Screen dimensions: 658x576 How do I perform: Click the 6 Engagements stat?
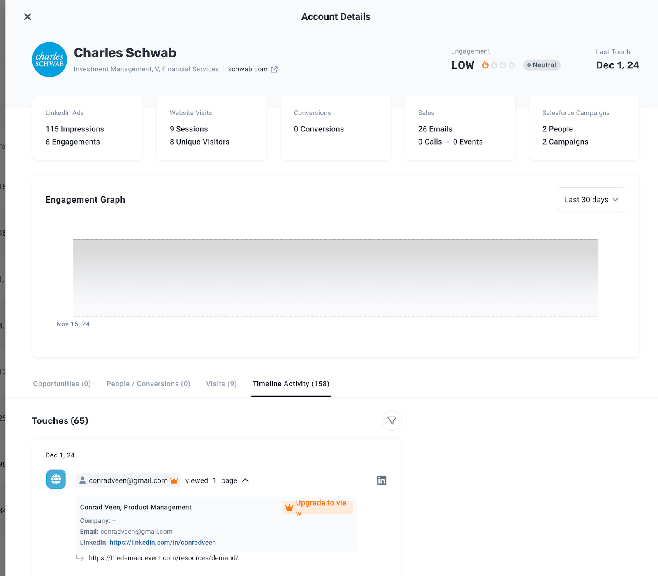[x=73, y=142]
